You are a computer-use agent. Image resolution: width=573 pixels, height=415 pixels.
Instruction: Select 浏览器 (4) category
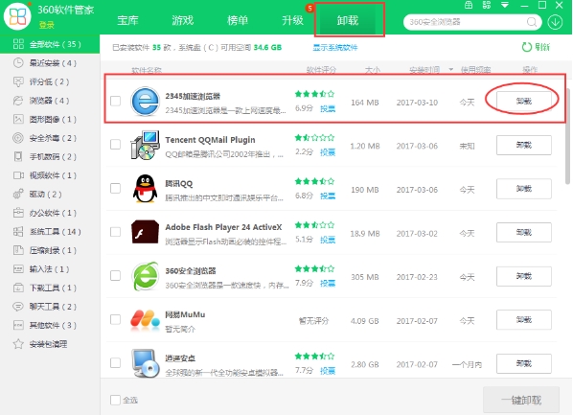pyautogui.click(x=50, y=101)
